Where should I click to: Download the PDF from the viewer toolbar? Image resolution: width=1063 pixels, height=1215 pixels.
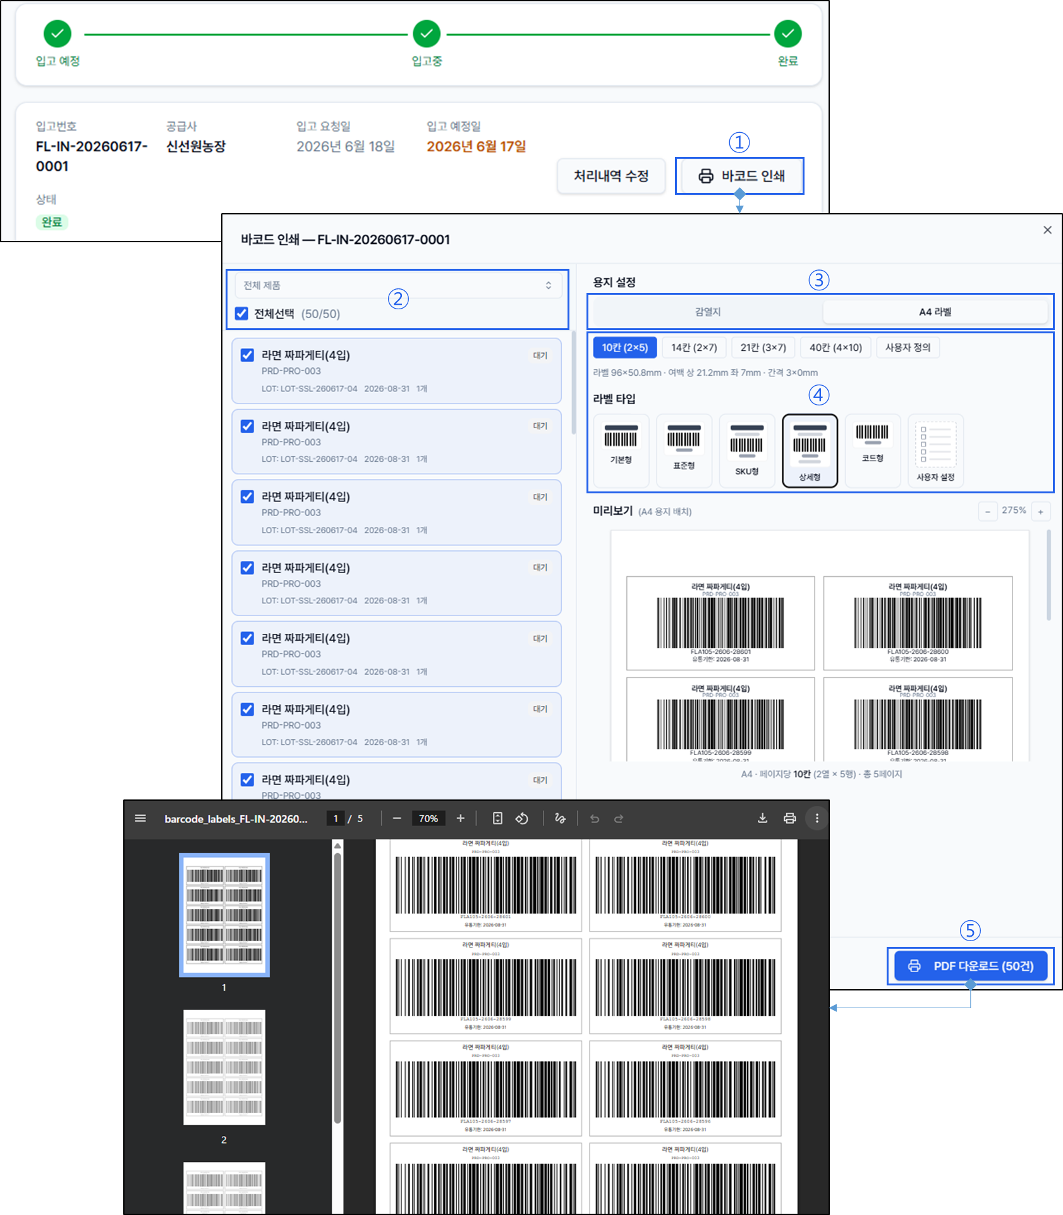[763, 818]
